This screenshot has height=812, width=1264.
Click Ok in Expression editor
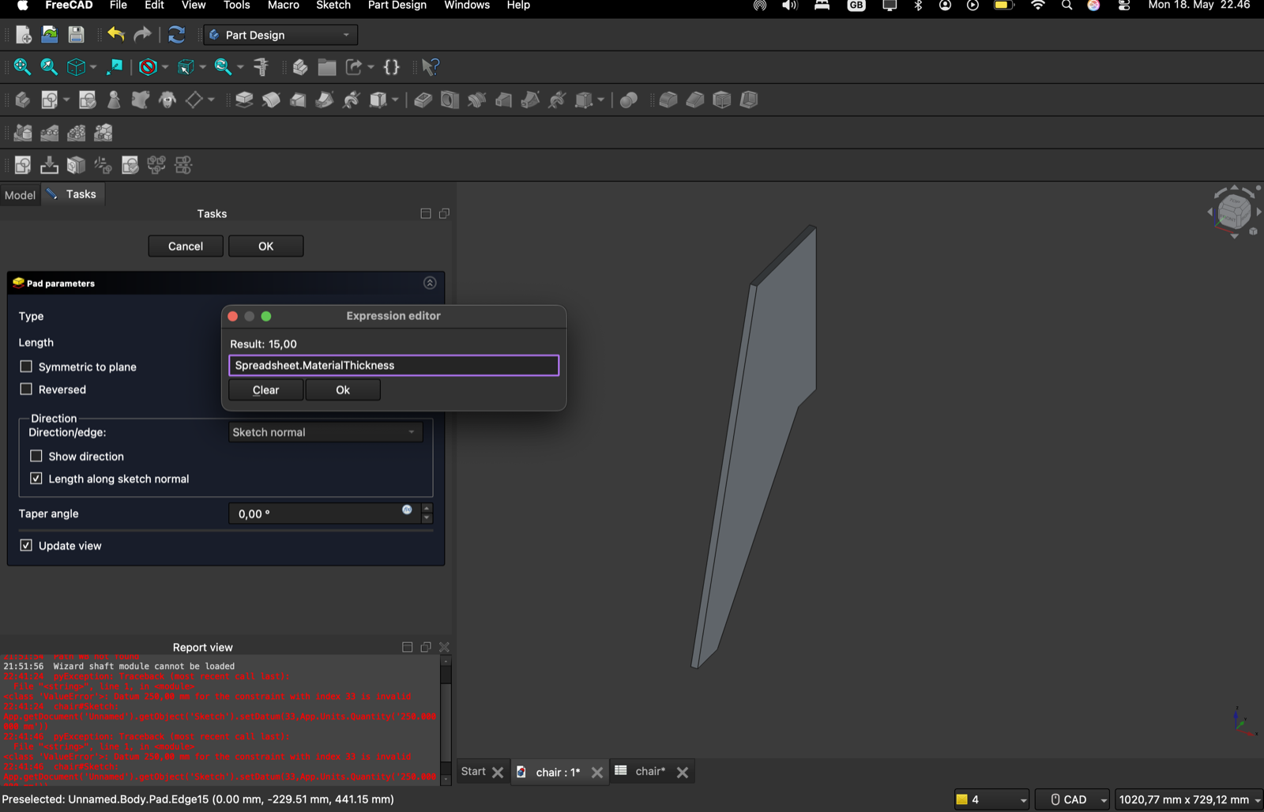343,390
